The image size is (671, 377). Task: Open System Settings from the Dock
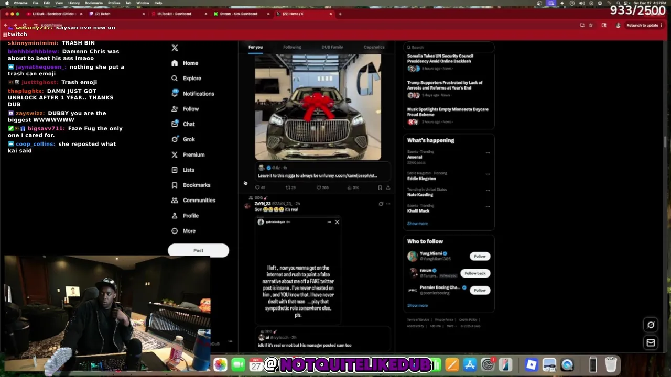488,364
